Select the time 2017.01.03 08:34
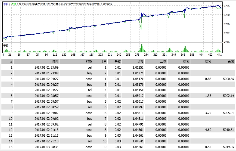 coord(46,147)
